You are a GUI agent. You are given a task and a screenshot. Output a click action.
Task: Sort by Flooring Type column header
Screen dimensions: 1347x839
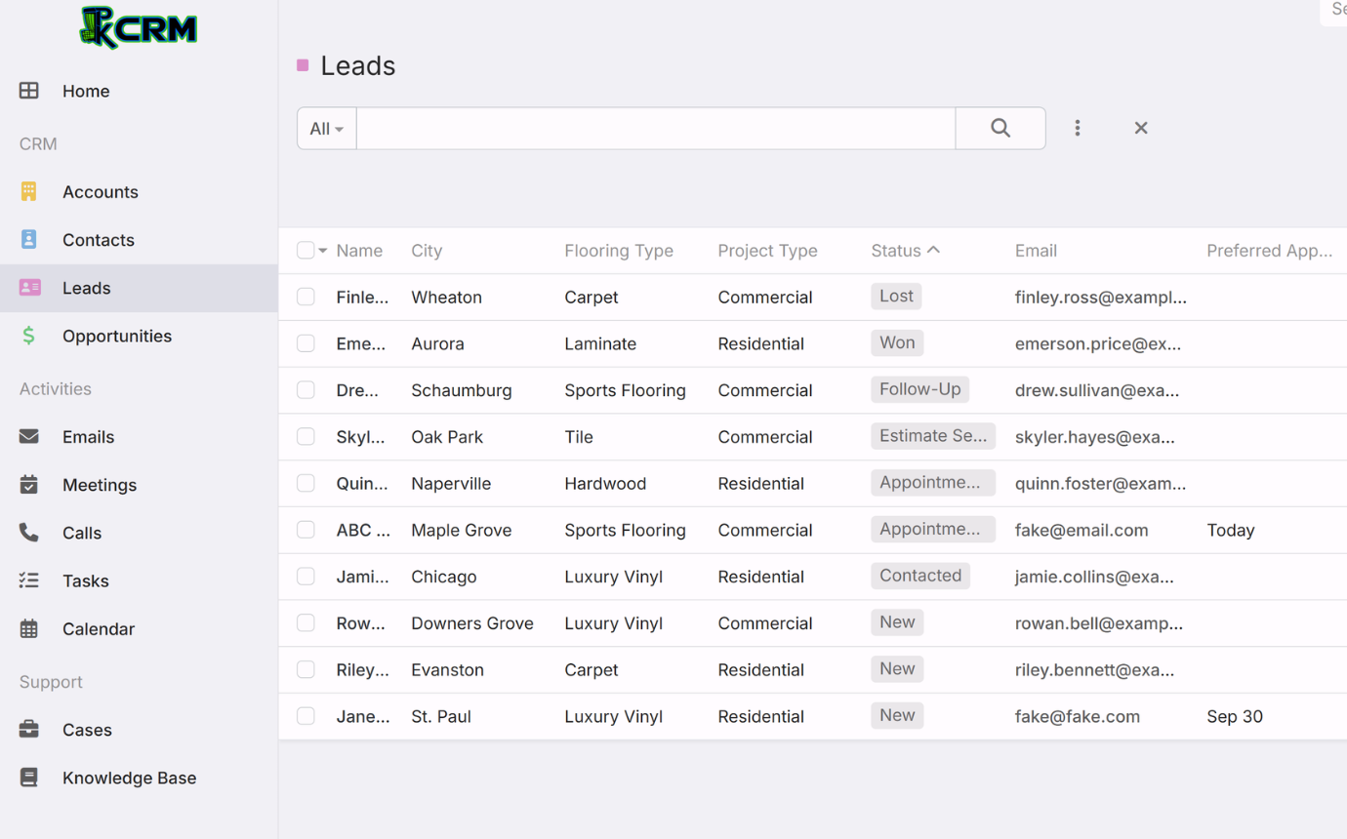click(619, 251)
